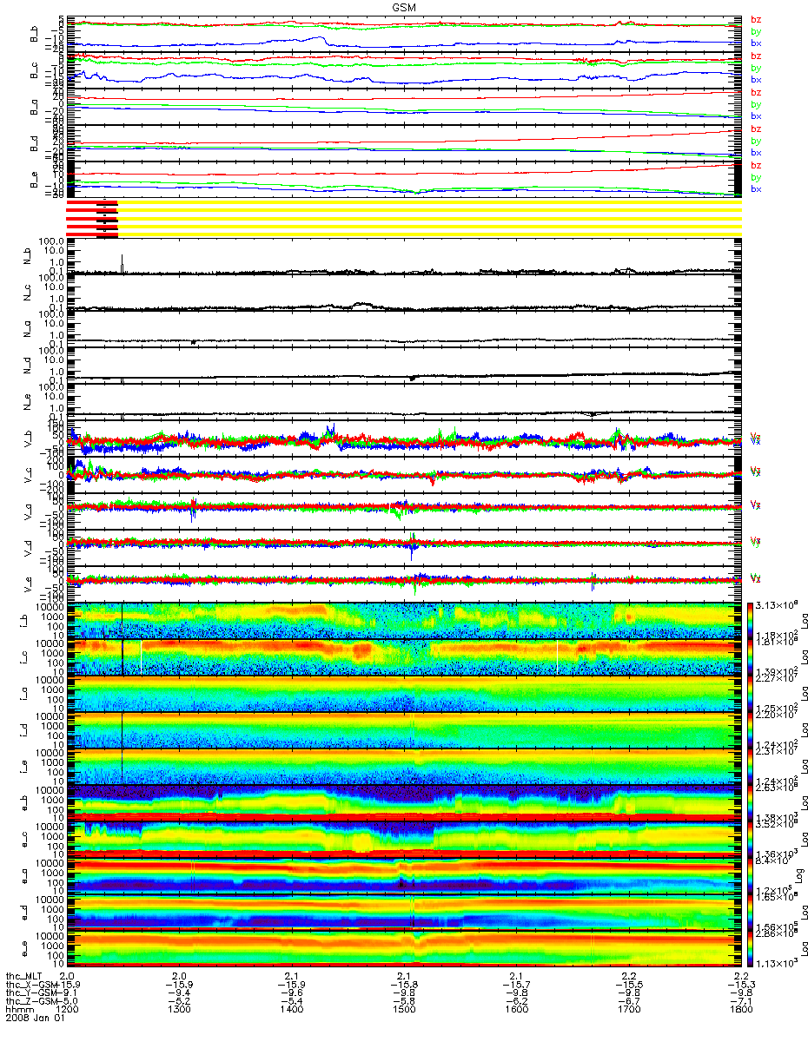Screen dimensions: 808x1042
Task: Click the '1700' time tick label
Action: (x=628, y=1011)
